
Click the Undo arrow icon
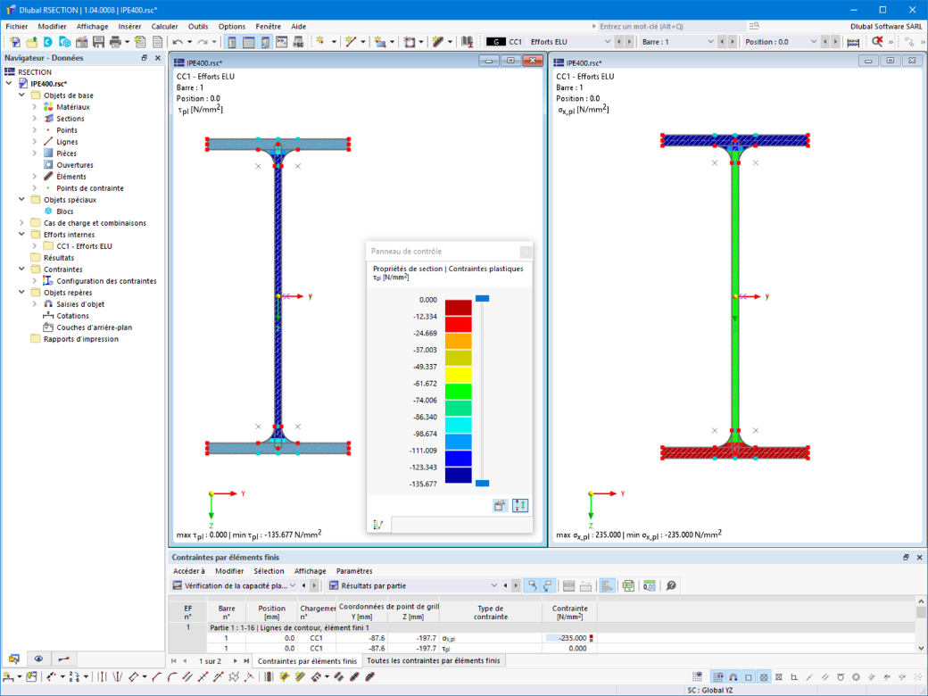pos(178,42)
